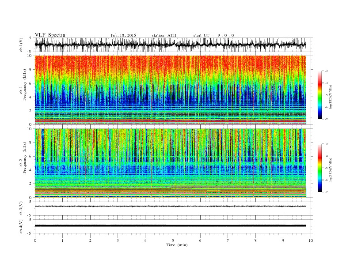Image resolution: width=350 pixels, height=270 pixels.
Task: Click the ch.2 spectrogram color bar
Action: pos(320,168)
